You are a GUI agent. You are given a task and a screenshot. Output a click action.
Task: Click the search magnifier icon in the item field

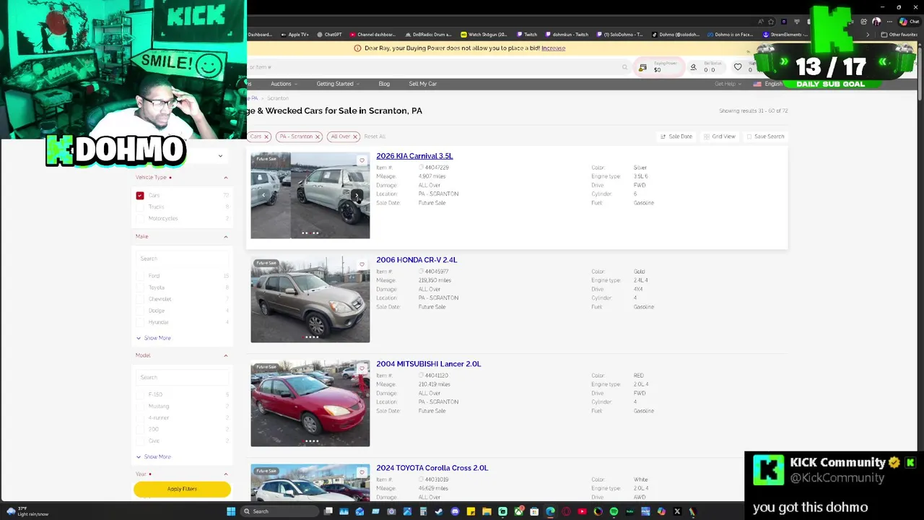coord(625,67)
